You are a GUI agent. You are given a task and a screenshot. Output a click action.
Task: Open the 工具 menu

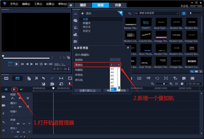38,4
